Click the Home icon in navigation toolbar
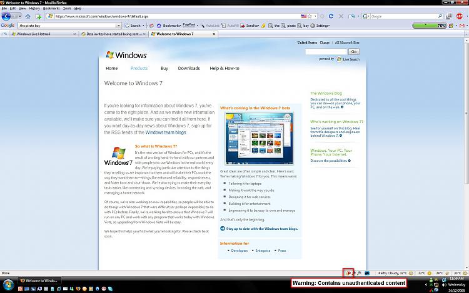 pos(28,16)
